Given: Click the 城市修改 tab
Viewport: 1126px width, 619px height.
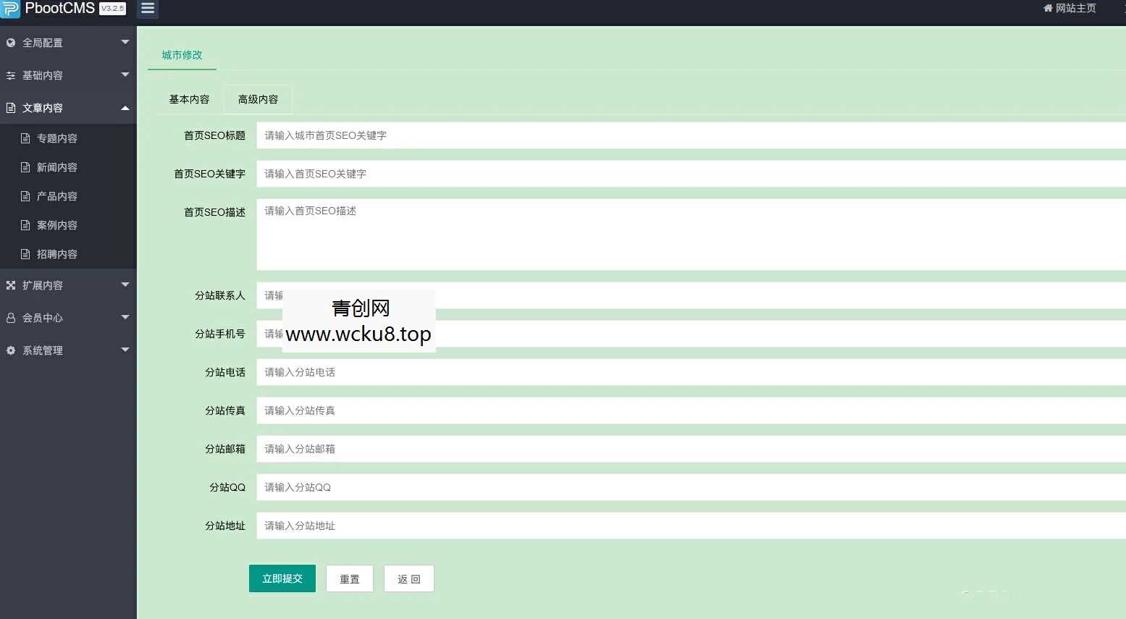Looking at the screenshot, I should click(x=182, y=54).
